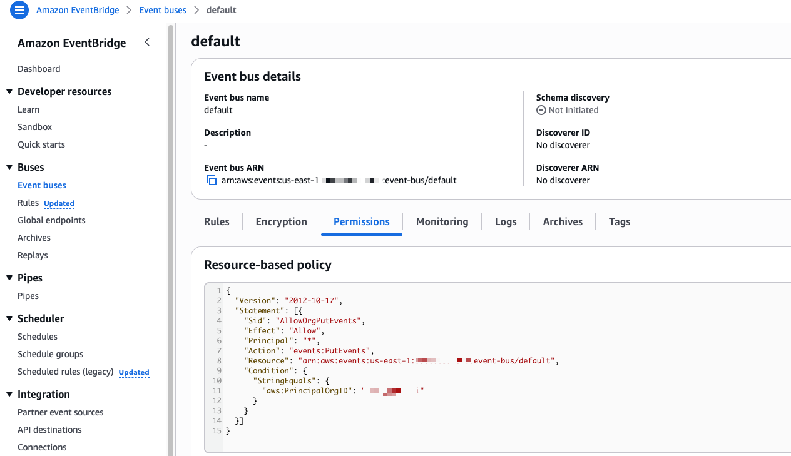Image resolution: width=791 pixels, height=456 pixels.
Task: Open Learn in the sidebar
Action: pos(28,109)
